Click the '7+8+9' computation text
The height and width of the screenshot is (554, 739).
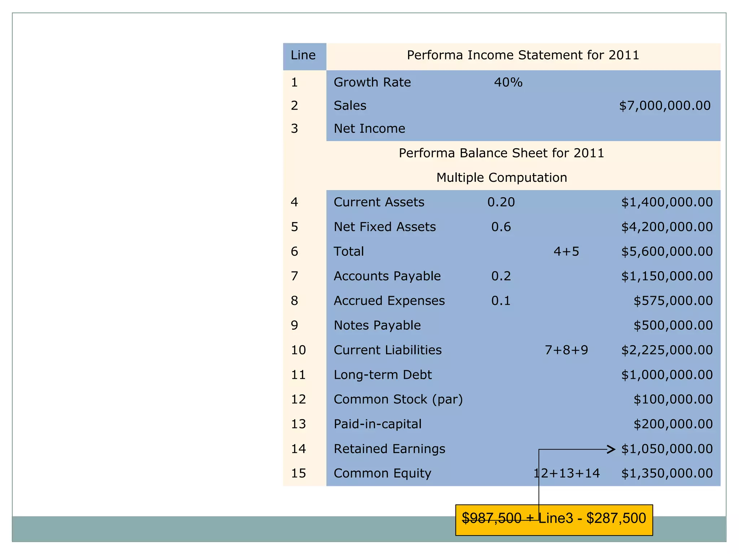tap(566, 350)
